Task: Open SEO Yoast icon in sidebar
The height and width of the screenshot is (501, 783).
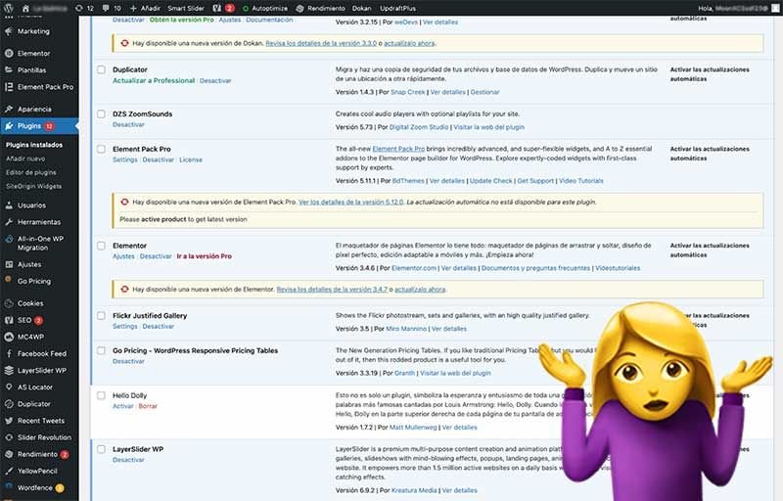Action: pos(9,320)
